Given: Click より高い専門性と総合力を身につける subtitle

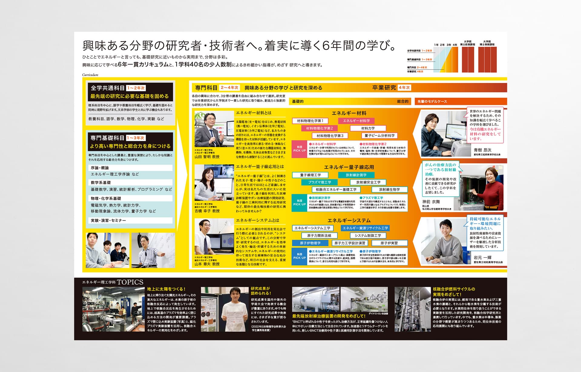Looking at the screenshot, I should (x=130, y=146).
